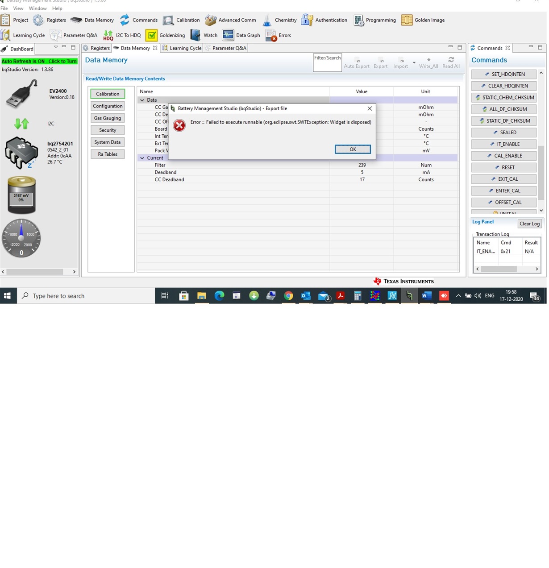The width and height of the screenshot is (549, 568).
Task: Open the DashBoard view menu arrow
Action: (x=56, y=47)
